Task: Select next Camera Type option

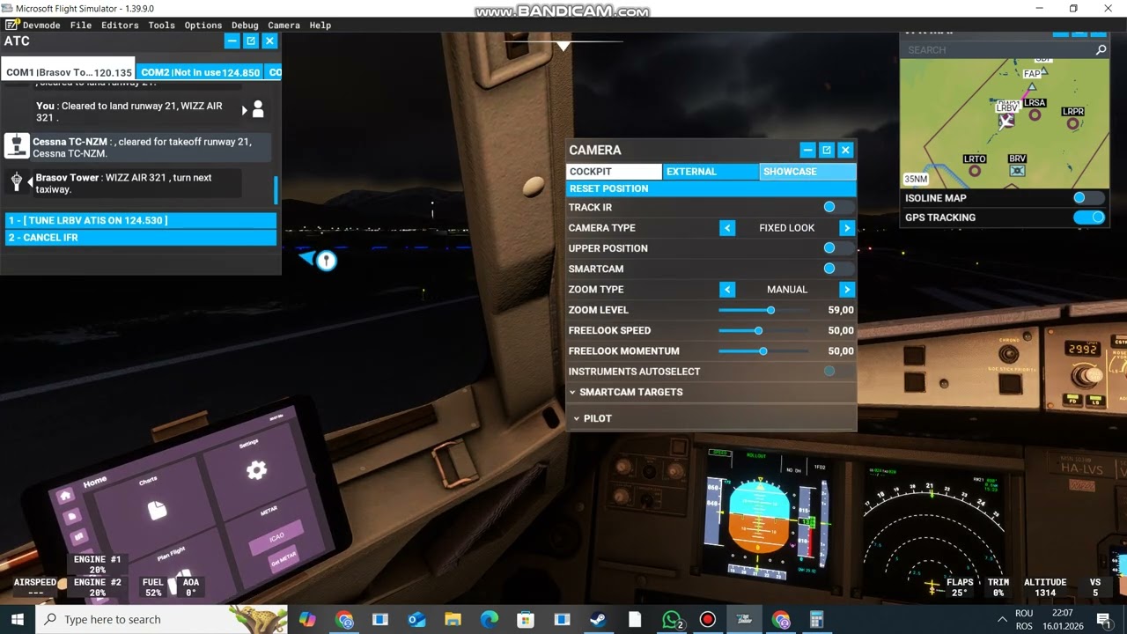Action: [847, 228]
